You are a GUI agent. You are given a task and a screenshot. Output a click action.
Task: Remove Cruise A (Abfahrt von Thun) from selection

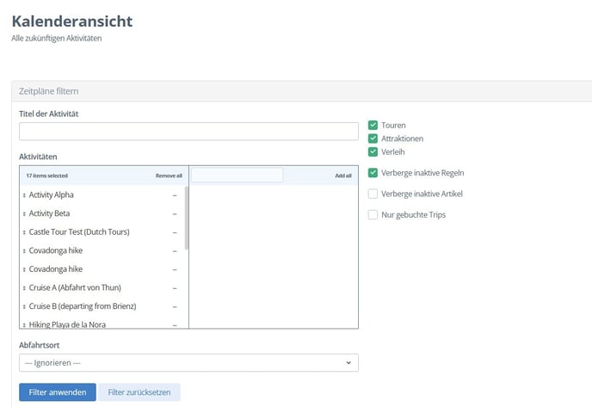tap(175, 287)
